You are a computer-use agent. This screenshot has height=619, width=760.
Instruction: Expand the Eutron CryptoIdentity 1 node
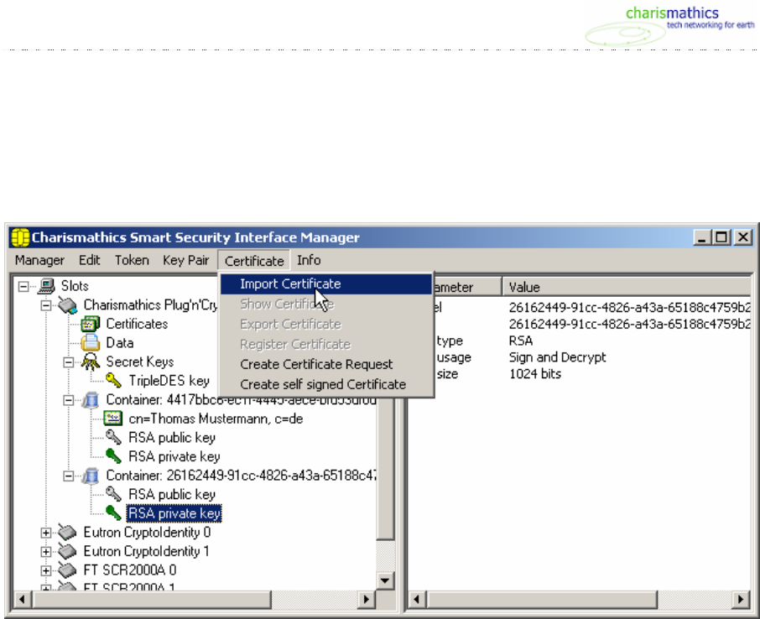[x=45, y=552]
